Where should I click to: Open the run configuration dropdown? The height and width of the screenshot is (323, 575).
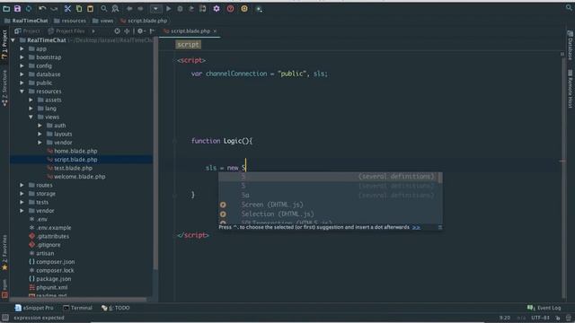(155, 8)
